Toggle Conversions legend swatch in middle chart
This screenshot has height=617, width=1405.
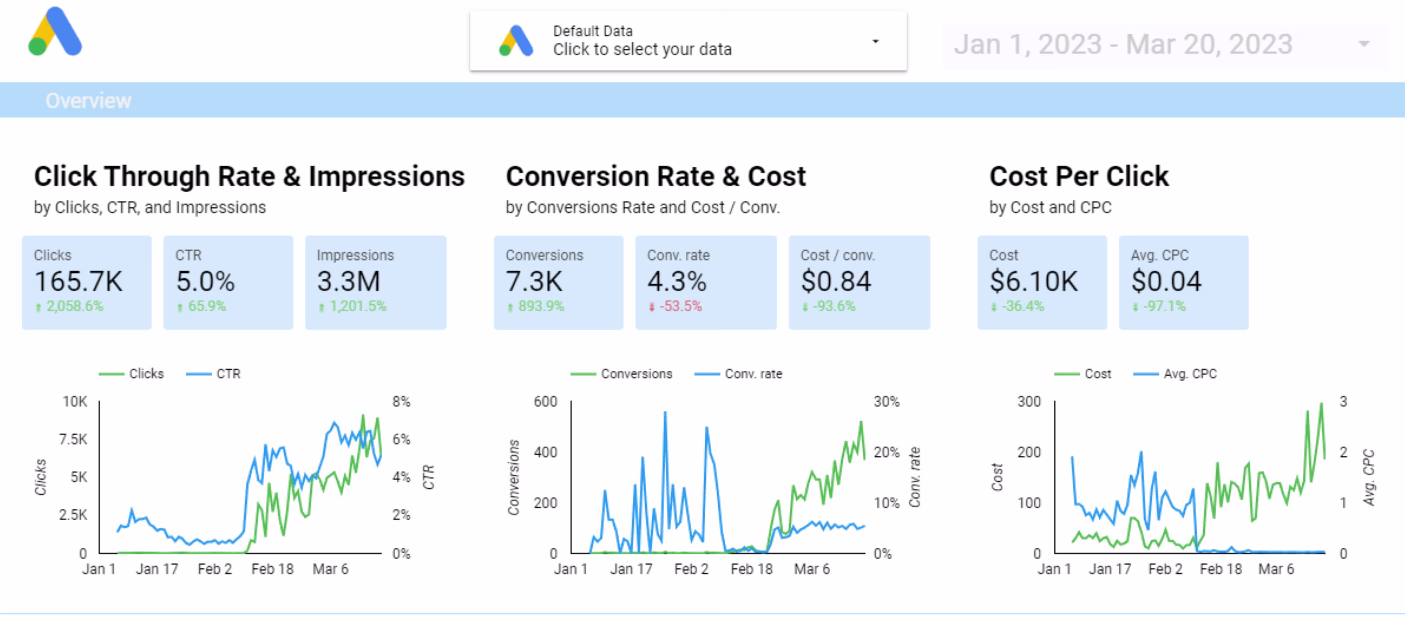(x=583, y=374)
